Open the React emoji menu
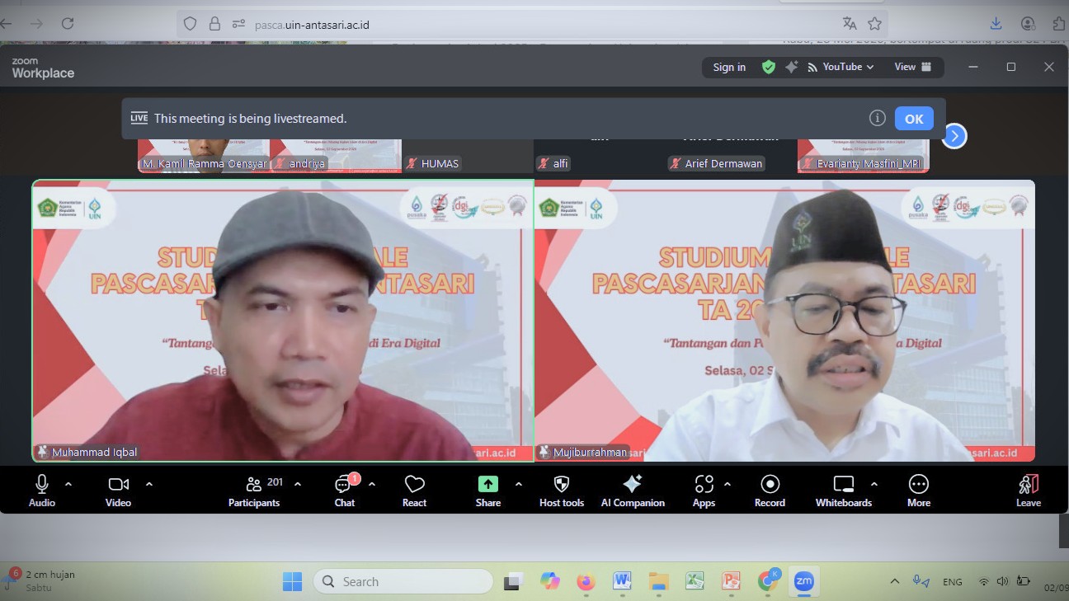 tap(414, 491)
